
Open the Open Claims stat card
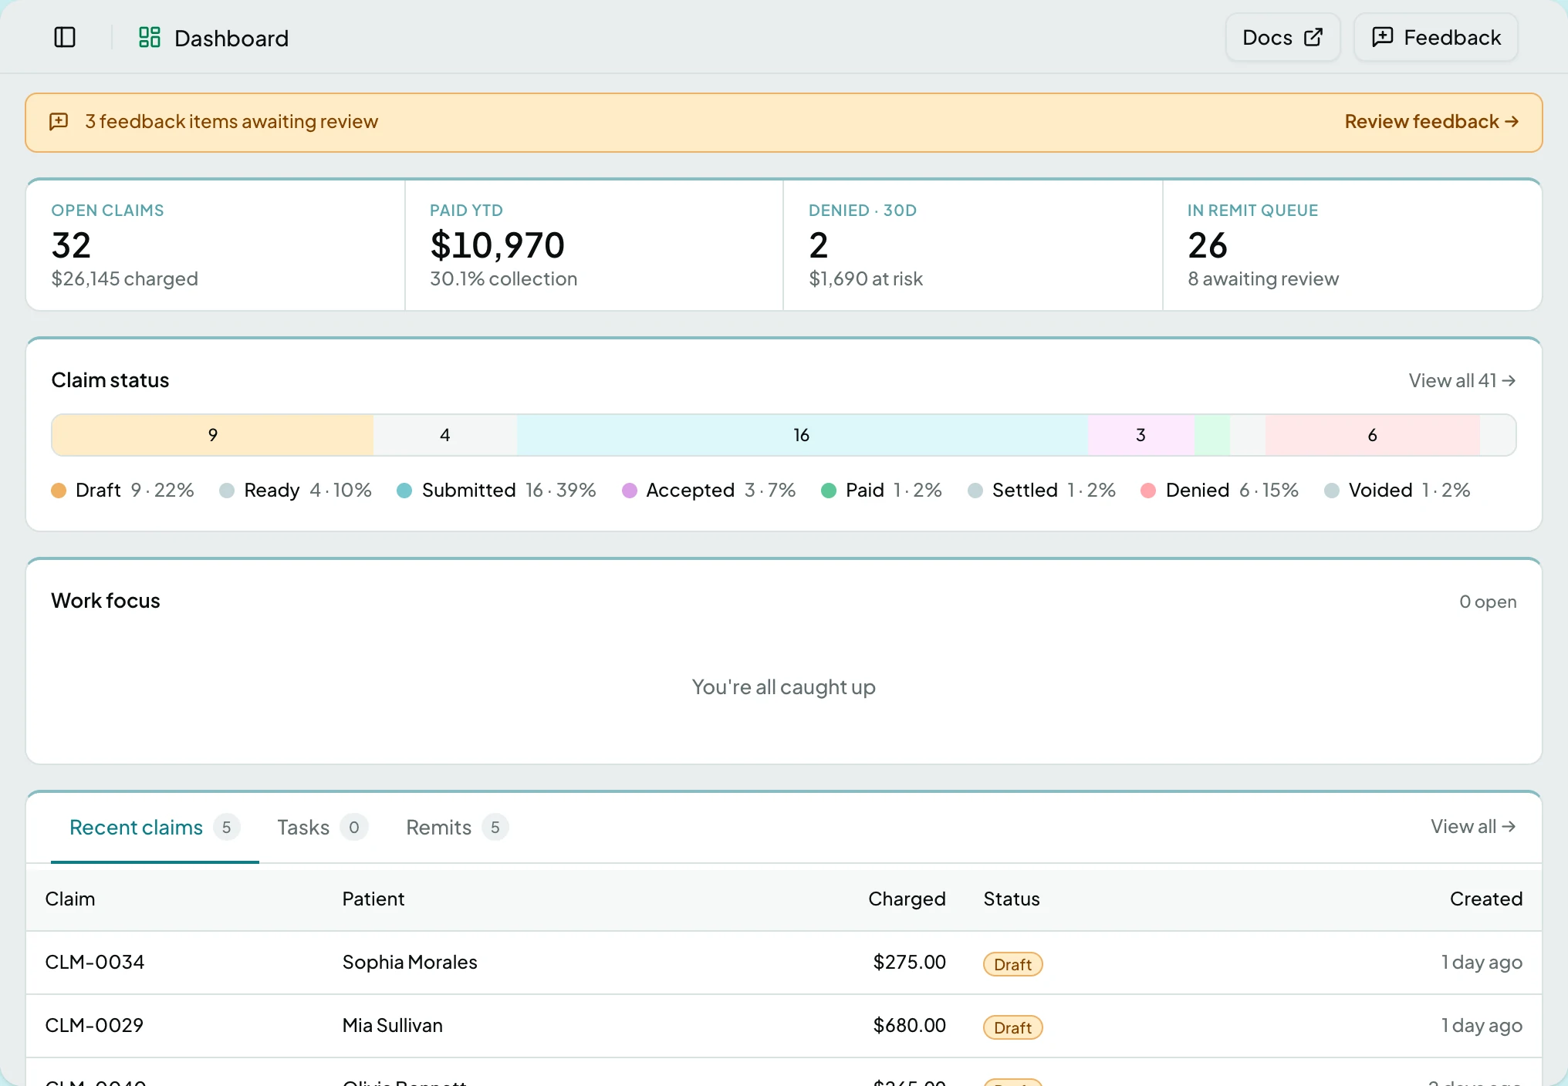coord(215,245)
